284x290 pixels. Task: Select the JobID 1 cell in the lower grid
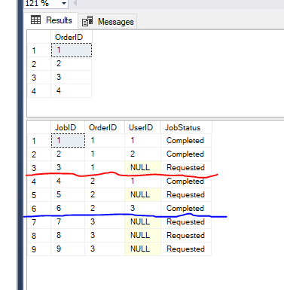68,140
